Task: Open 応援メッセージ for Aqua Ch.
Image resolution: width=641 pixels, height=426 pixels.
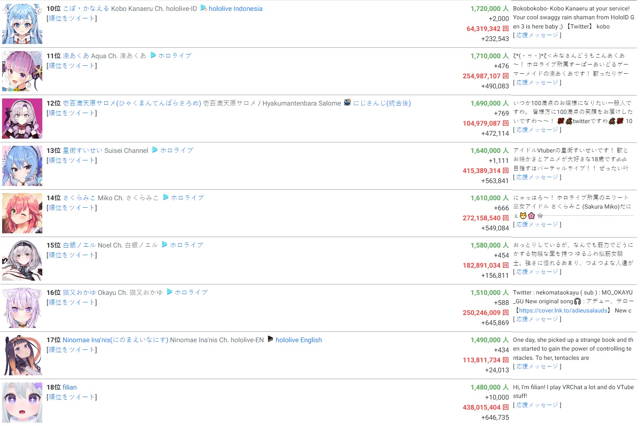Action: click(537, 83)
